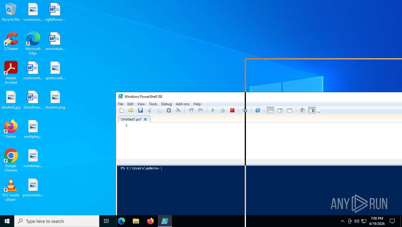Select VLC media player desktop shortcut
This screenshot has height=227, width=402.
(x=11, y=190)
